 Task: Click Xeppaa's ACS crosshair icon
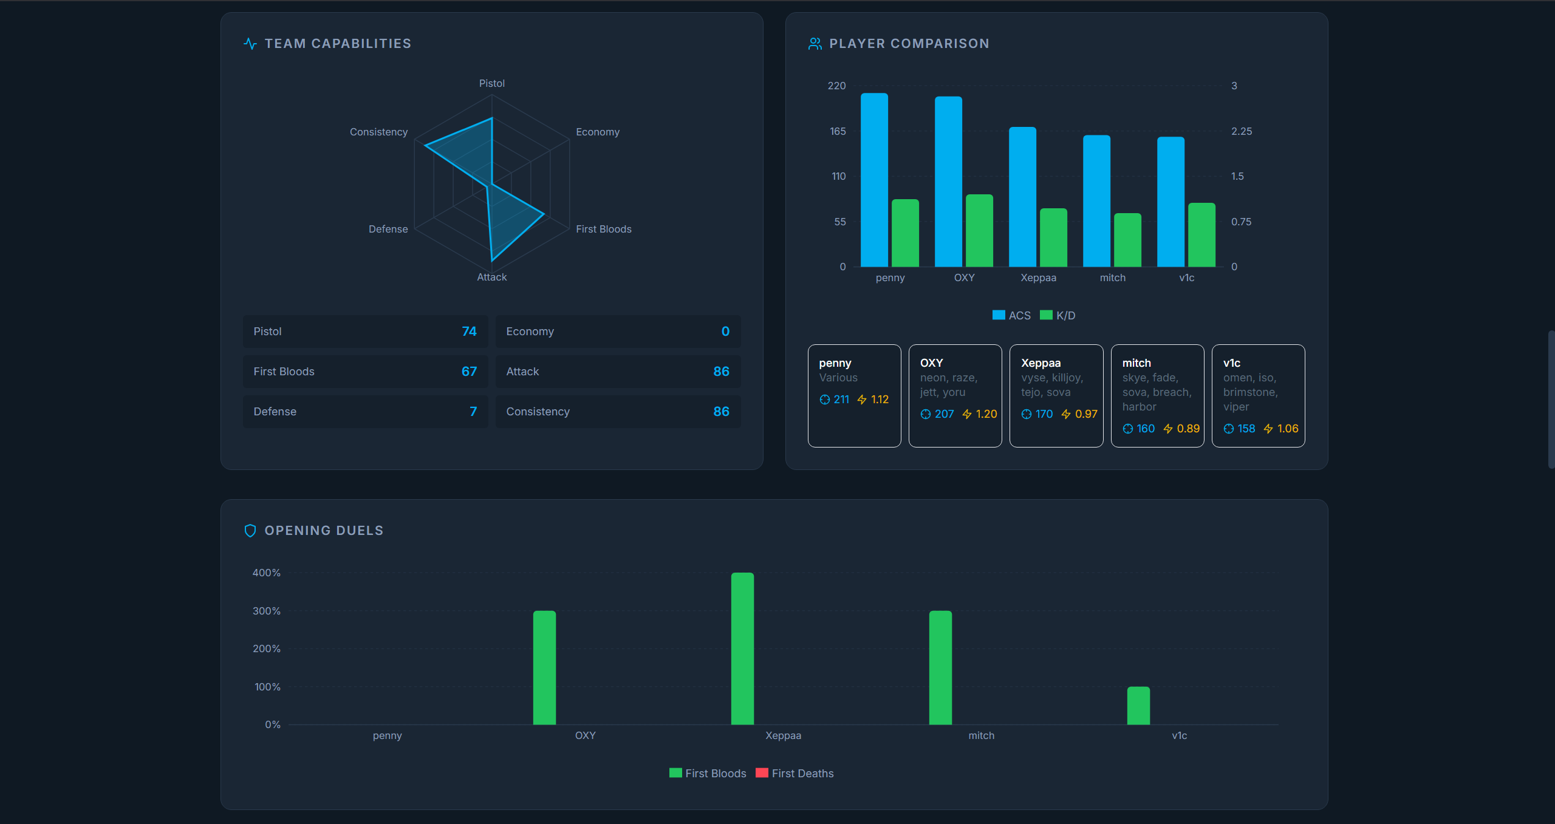(x=1027, y=414)
